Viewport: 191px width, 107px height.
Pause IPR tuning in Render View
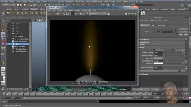126,14
